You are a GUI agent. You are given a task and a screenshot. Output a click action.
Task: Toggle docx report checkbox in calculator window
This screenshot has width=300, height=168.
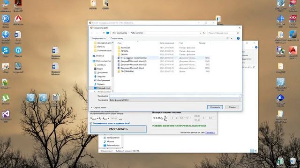[x=91, y=123]
